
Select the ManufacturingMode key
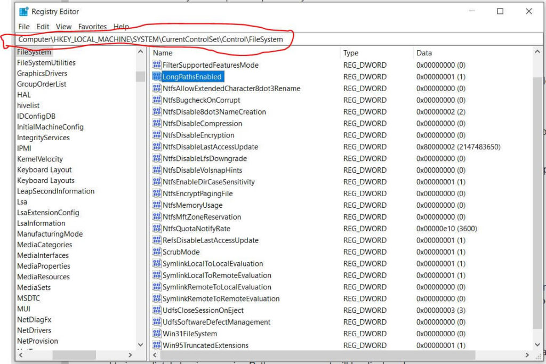tap(50, 234)
